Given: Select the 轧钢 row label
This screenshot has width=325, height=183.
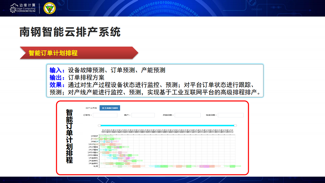Looking at the screenshot, I should [96, 166].
